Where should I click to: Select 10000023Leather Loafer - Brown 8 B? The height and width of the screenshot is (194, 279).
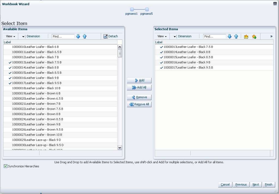coord(60,114)
